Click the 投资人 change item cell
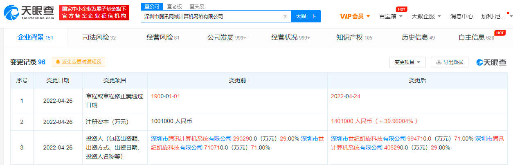 pyautogui.click(x=115, y=147)
